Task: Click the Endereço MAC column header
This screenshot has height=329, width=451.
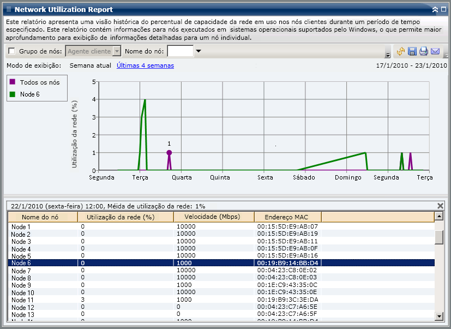Action: (287, 217)
